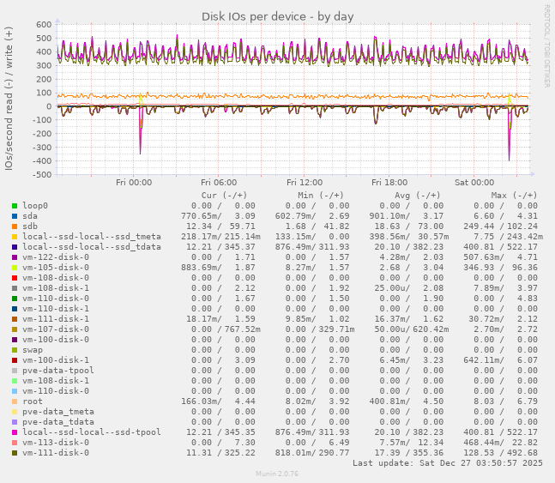Click the 'RRDTOOL / TOBI OETIKER' vertical text

547,46
